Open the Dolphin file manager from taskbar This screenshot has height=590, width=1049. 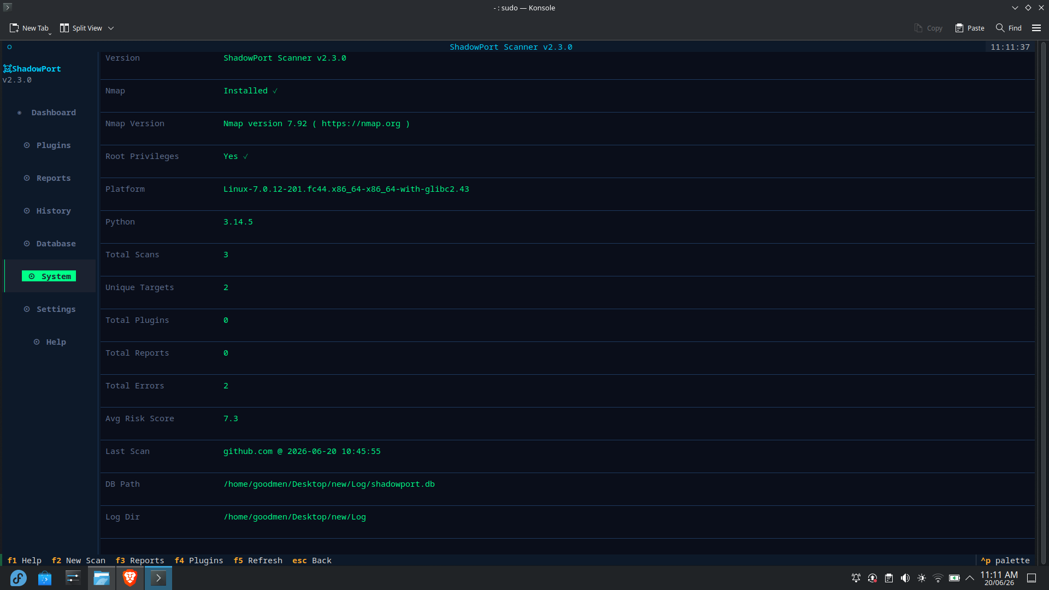[x=102, y=578]
